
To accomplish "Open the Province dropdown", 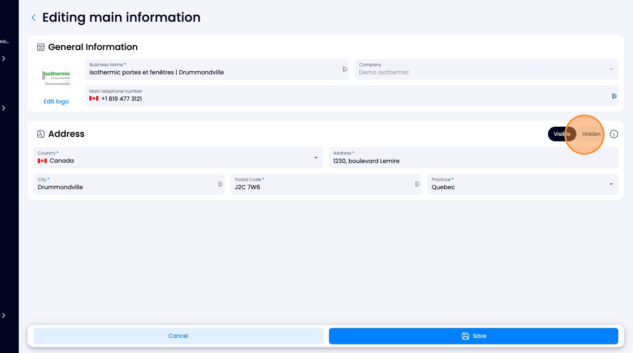I will coord(522,184).
